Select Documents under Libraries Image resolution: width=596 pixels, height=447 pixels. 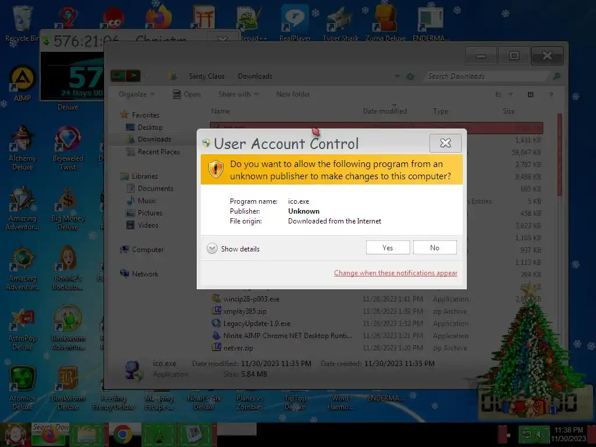[x=150, y=188]
